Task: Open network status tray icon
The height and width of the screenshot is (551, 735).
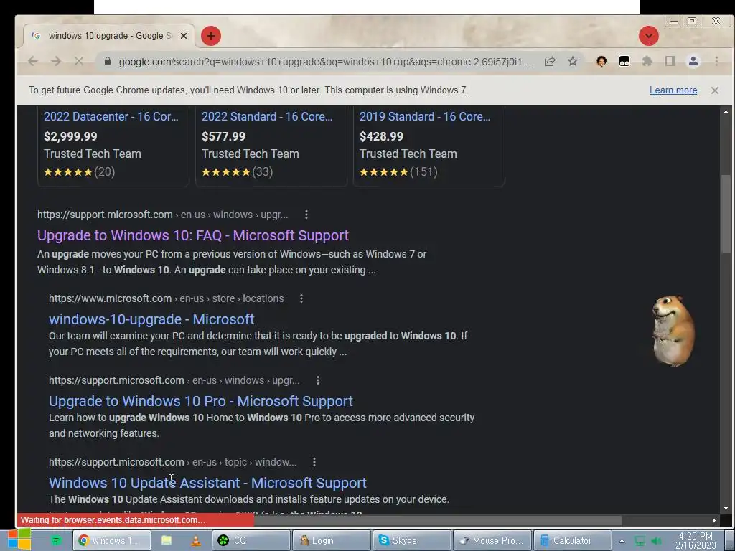Action: point(640,541)
